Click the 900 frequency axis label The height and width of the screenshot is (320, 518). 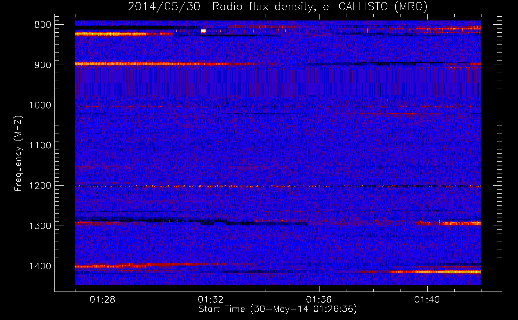(43, 65)
